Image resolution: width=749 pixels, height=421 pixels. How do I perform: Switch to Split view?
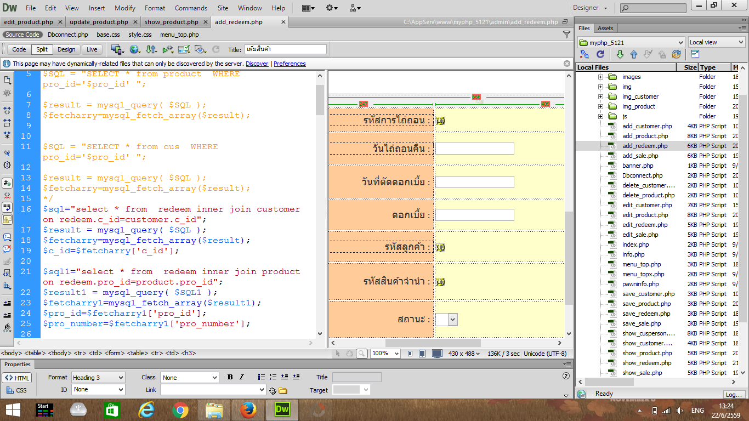(42, 49)
